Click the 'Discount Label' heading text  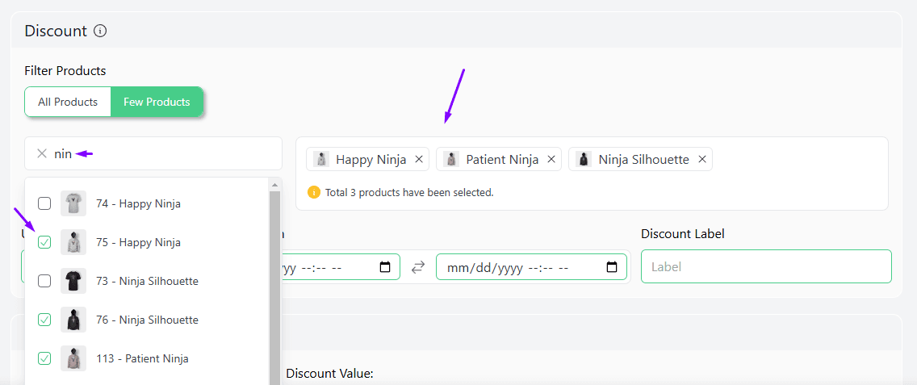pos(682,233)
